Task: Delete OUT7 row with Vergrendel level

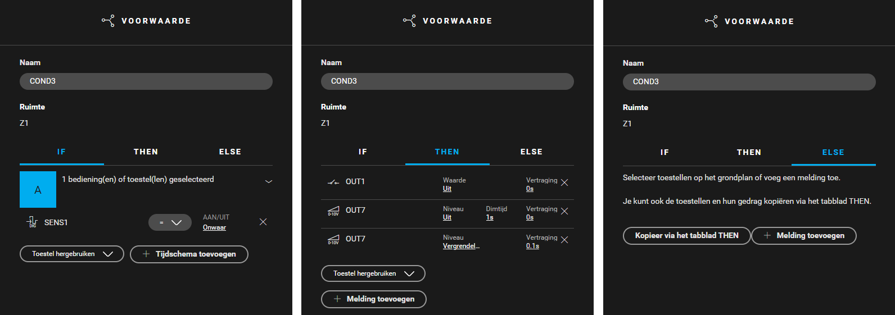Action: 564,240
